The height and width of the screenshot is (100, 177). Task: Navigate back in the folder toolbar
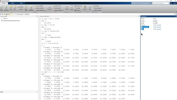click(1, 14)
